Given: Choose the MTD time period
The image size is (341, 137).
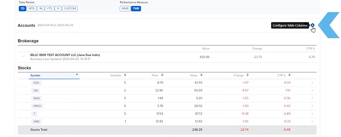Looking at the screenshot, I should click(31, 8).
